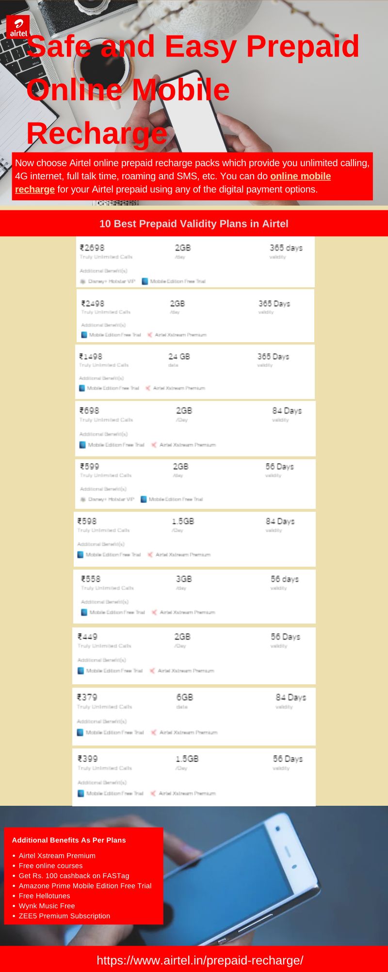Click Airtel Xstream icon in ₹379 plan
388x972 pixels.
click(154, 732)
